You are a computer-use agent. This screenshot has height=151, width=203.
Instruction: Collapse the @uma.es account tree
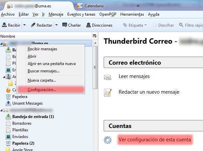coord(1,44)
